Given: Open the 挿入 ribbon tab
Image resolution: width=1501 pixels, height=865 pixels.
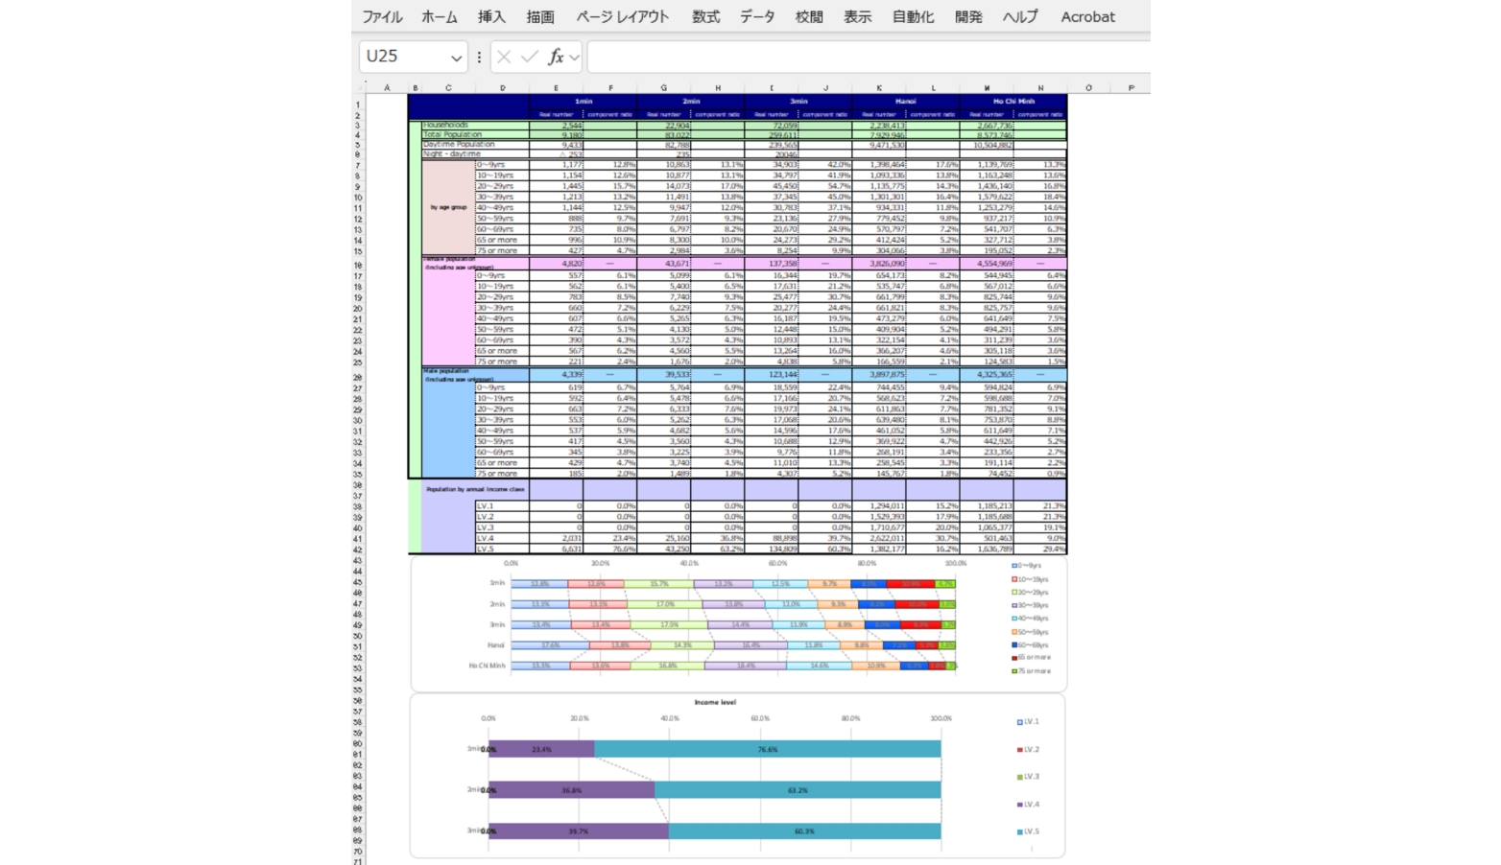Looking at the screenshot, I should (x=491, y=17).
